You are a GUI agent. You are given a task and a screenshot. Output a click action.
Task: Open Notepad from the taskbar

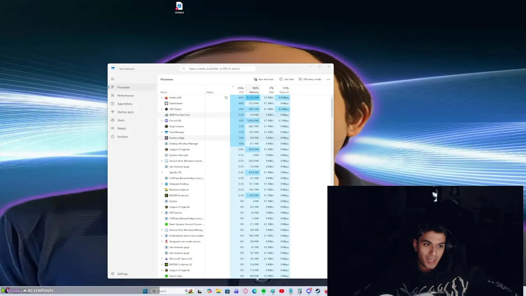[291, 291]
